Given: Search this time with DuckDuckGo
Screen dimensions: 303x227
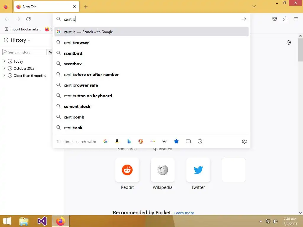Looking at the screenshot, I should pos(141,141).
